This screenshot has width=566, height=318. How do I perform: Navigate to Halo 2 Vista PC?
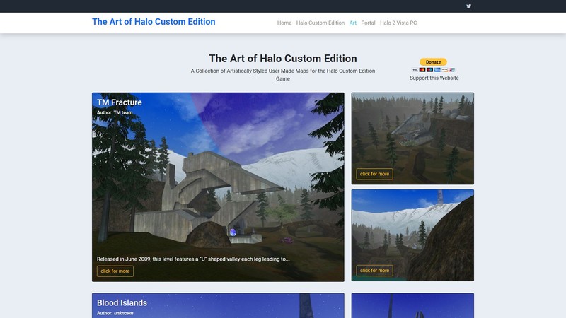click(398, 23)
